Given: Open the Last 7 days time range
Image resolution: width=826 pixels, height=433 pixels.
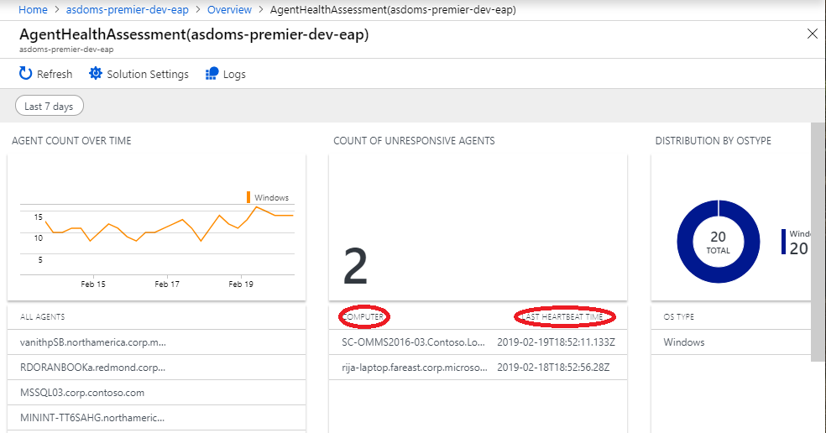Looking at the screenshot, I should [x=49, y=106].
